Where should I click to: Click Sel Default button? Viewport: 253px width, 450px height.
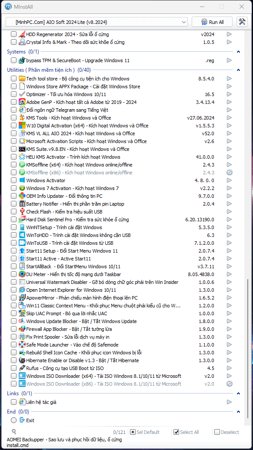[x=145, y=432]
